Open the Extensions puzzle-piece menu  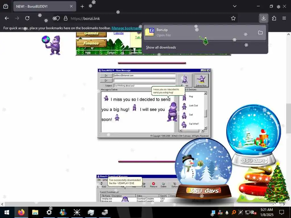(274, 18)
